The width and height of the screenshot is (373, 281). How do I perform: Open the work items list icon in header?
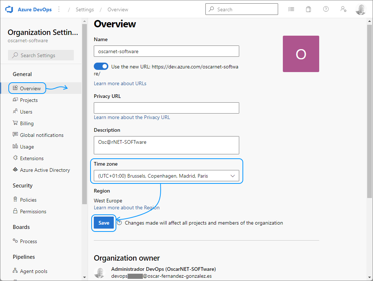291,9
